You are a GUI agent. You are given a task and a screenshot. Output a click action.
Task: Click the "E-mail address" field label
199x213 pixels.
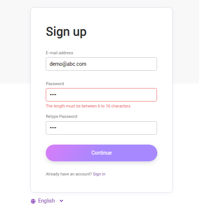point(60,53)
